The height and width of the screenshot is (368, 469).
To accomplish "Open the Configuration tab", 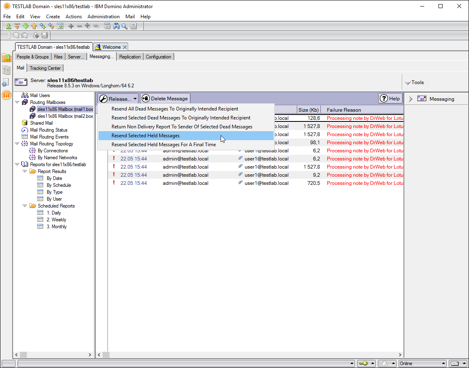I will (158, 57).
